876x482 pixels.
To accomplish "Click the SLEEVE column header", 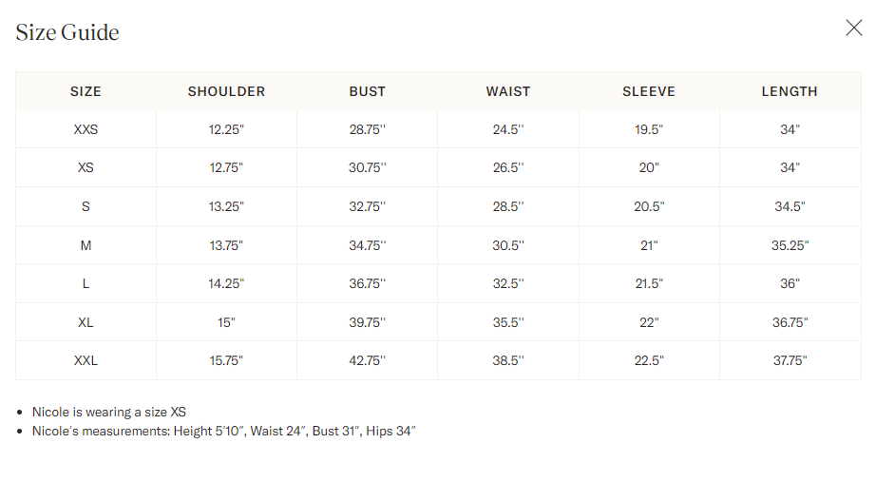I will coord(649,91).
